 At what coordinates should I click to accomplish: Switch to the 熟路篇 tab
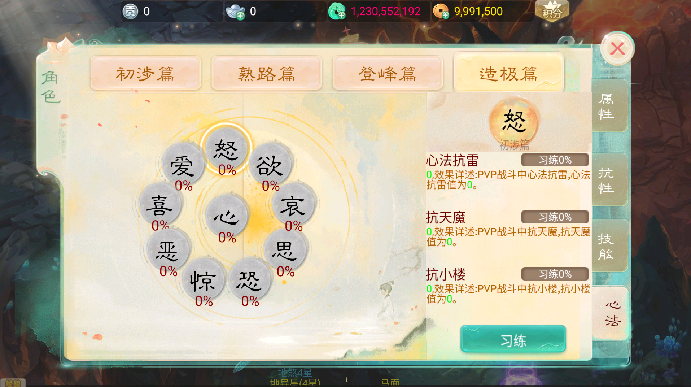click(267, 73)
